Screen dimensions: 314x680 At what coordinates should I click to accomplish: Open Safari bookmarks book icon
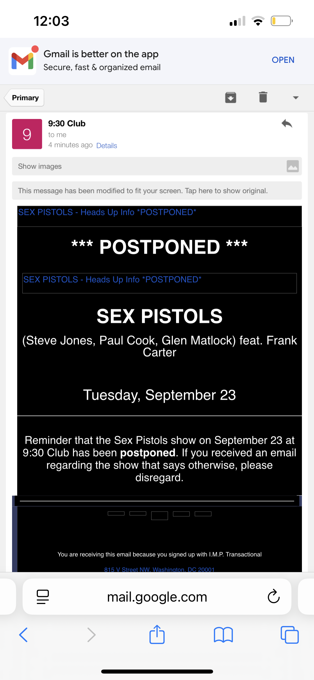click(x=223, y=635)
